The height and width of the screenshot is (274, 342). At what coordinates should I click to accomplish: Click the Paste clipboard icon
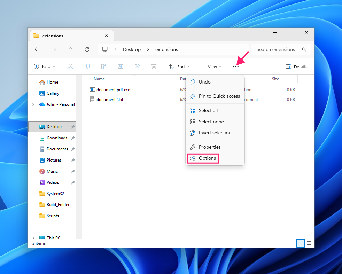pyautogui.click(x=104, y=67)
